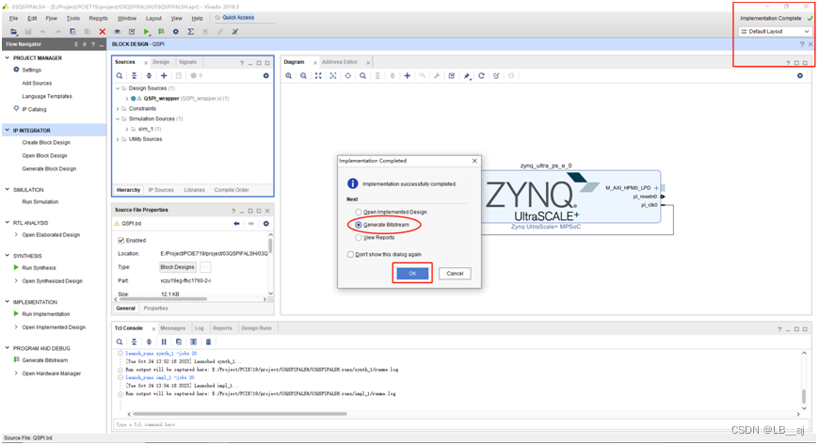Click the search icon in Sources panel
Image resolution: width=818 pixels, height=445 pixels.
click(120, 75)
